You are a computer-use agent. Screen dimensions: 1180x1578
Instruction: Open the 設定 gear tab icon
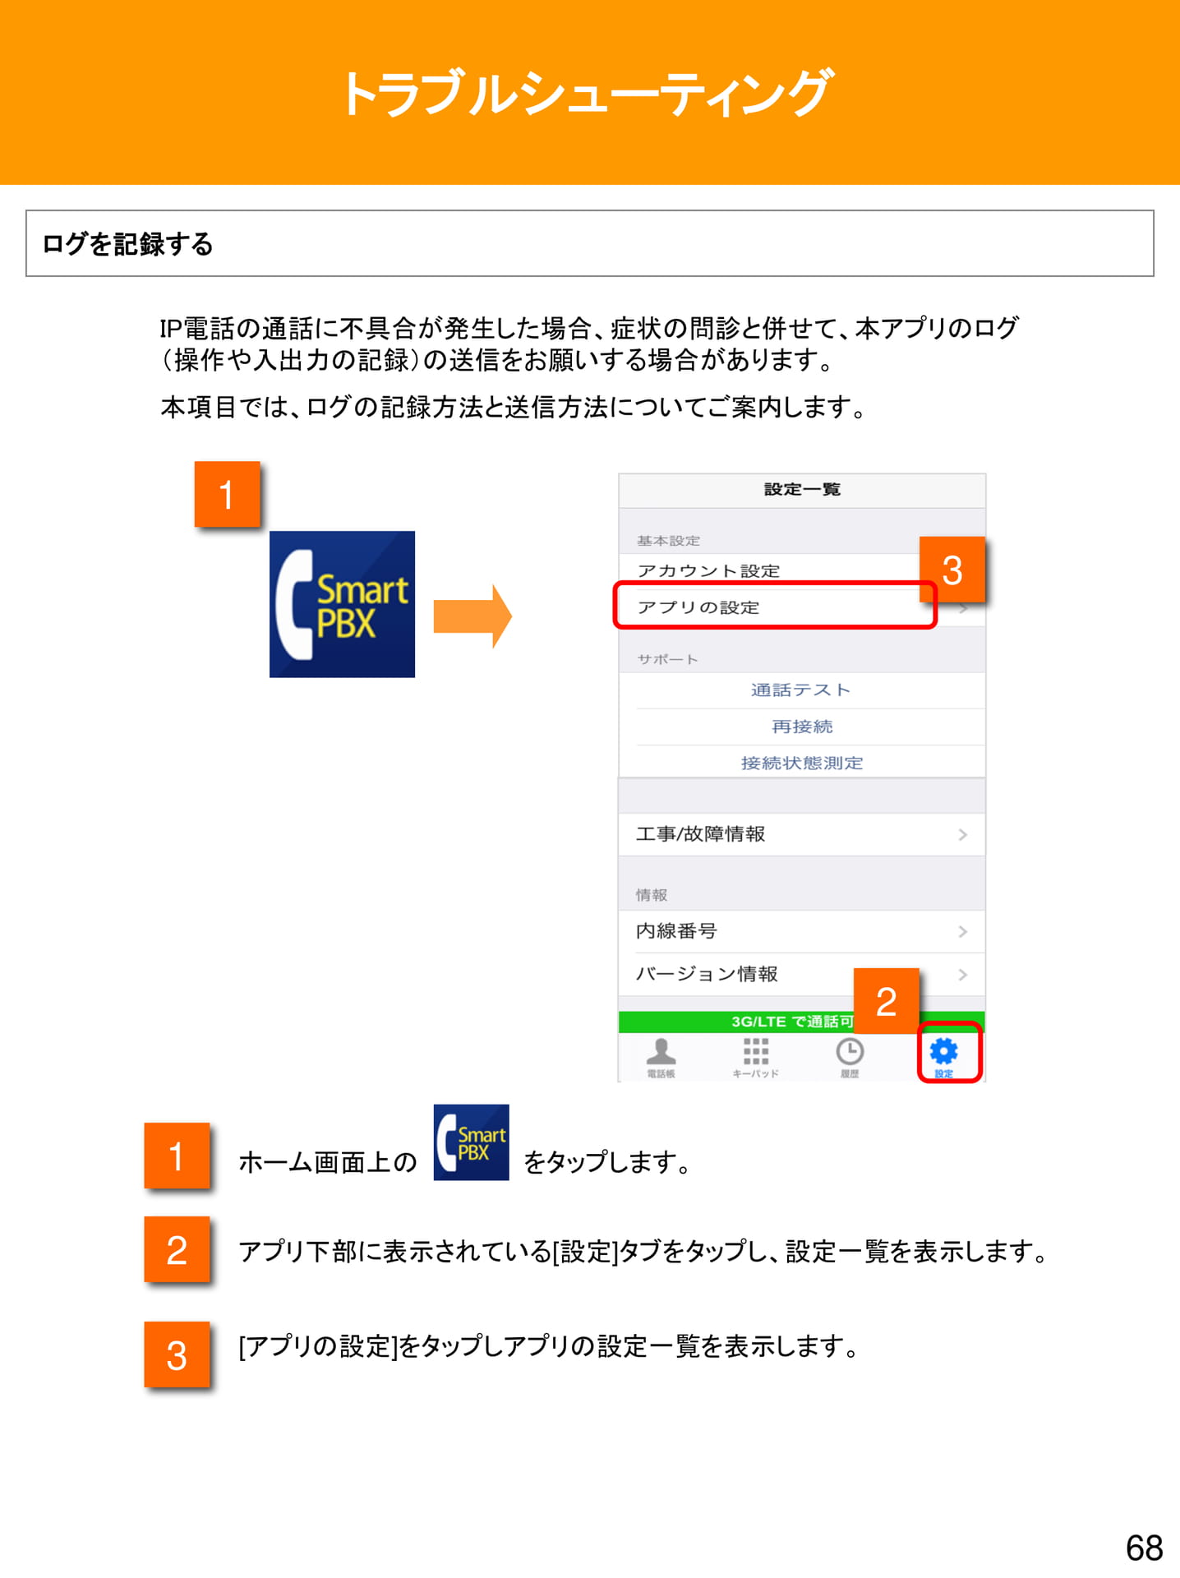click(x=943, y=1050)
